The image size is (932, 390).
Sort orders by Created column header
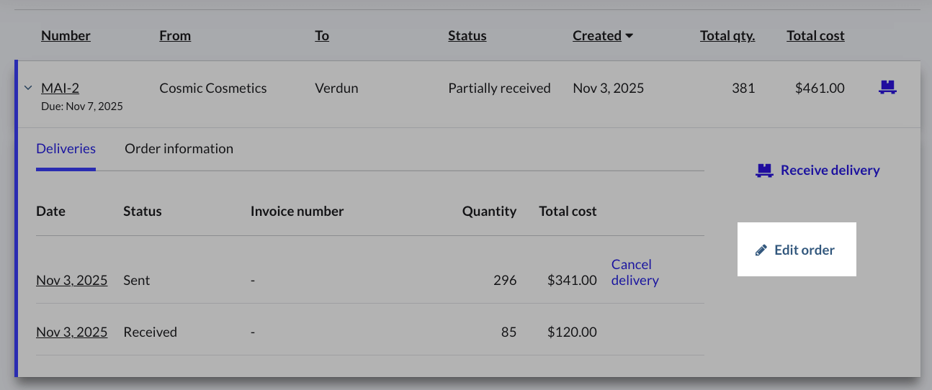pyautogui.click(x=596, y=36)
